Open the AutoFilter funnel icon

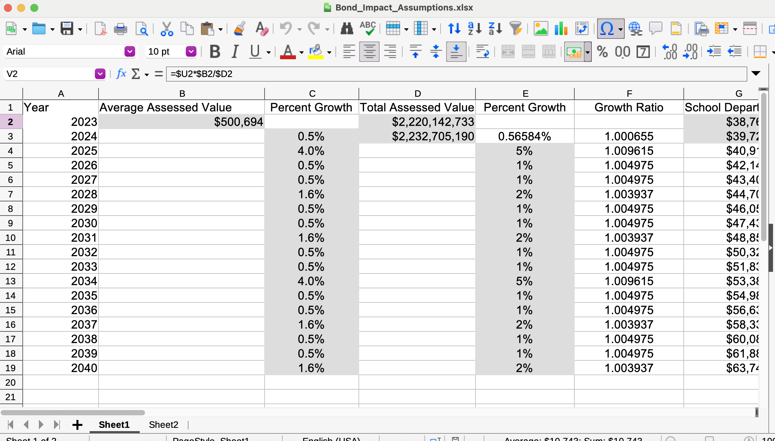tap(516, 29)
